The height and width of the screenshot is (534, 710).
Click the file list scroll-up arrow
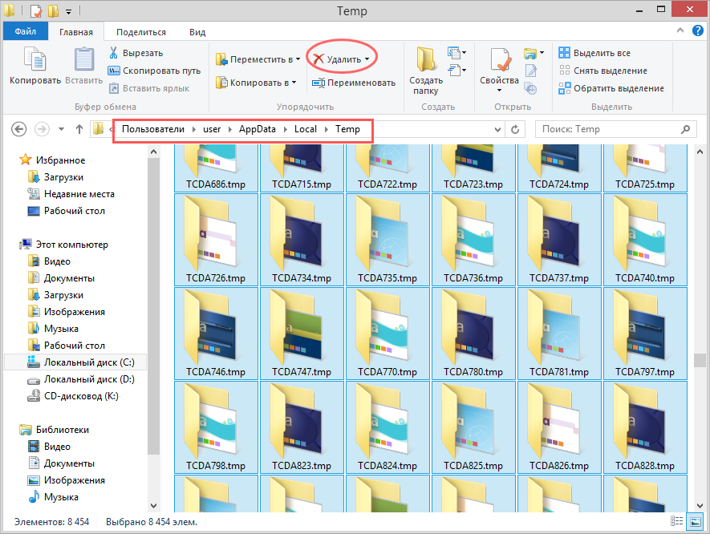(700, 152)
